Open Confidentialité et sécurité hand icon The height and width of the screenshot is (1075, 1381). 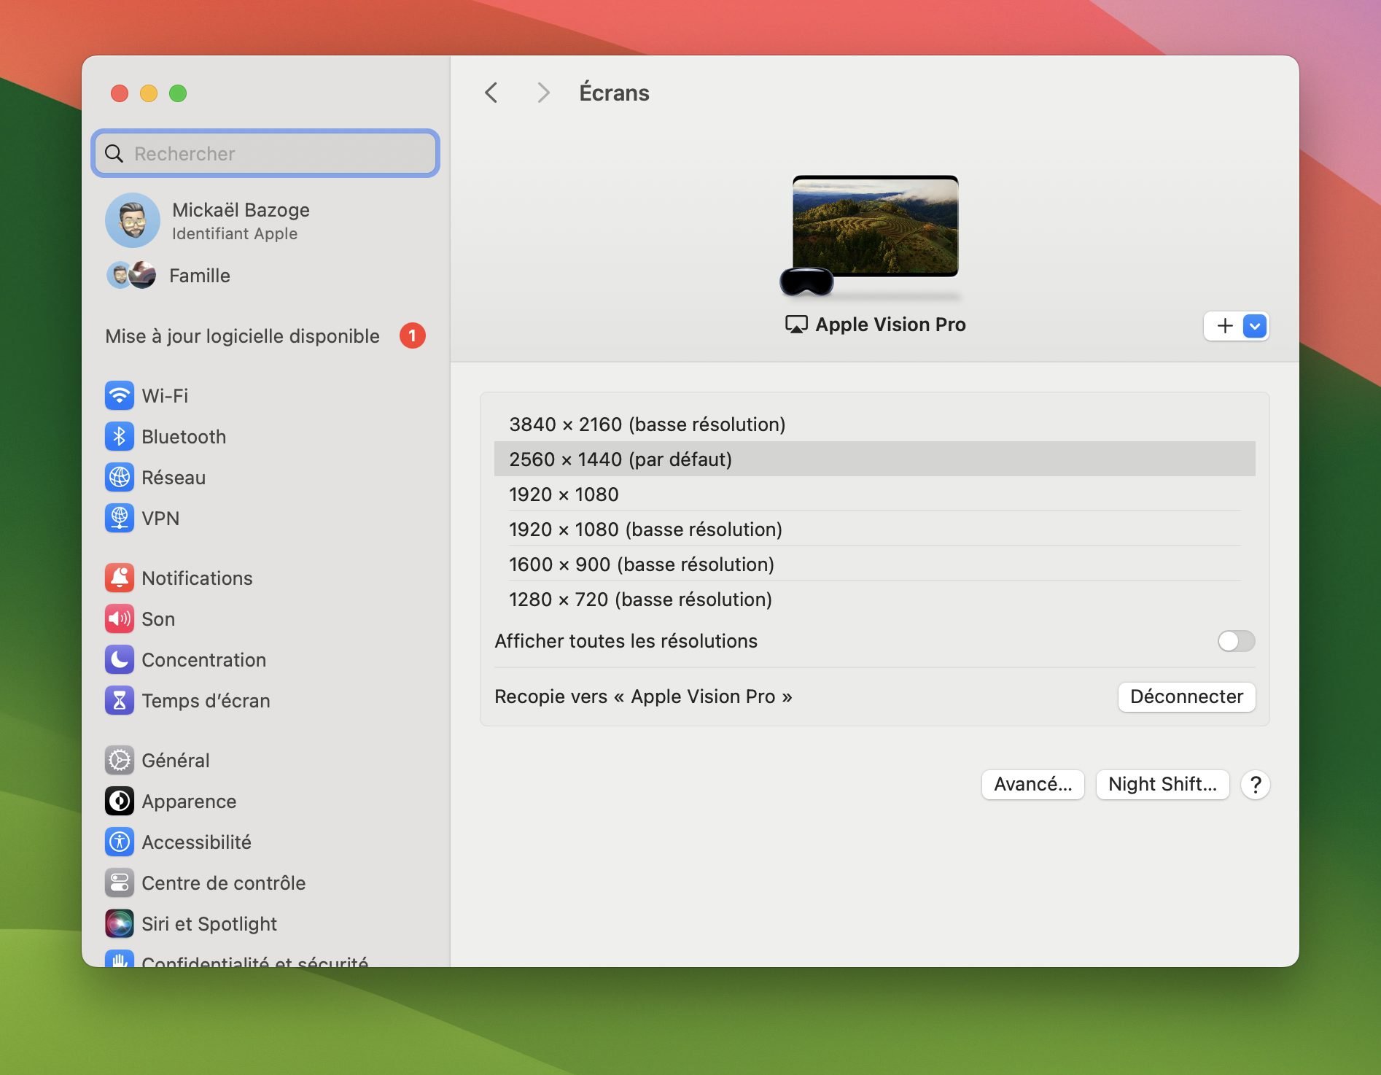click(x=120, y=958)
